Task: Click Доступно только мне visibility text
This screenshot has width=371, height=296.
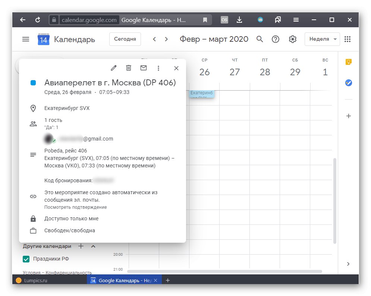Action: coord(72,218)
